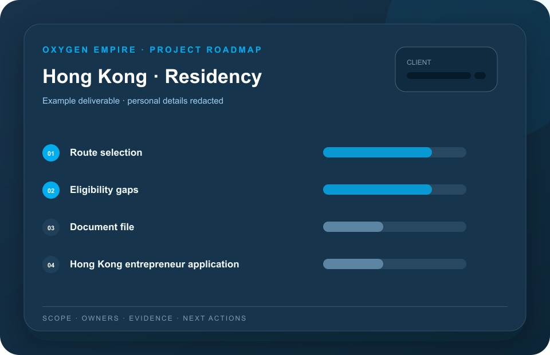Click the 01 step badge
This screenshot has height=355, width=550.
pyautogui.click(x=51, y=153)
